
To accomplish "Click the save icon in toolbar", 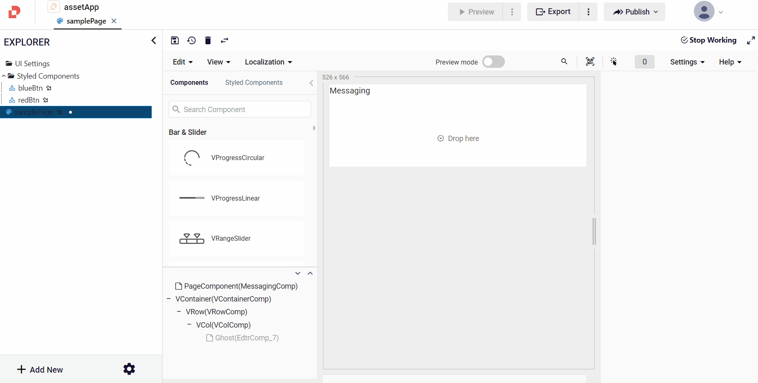I will tap(175, 40).
